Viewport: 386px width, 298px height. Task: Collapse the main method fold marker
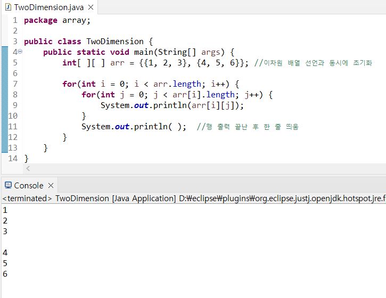point(20,52)
